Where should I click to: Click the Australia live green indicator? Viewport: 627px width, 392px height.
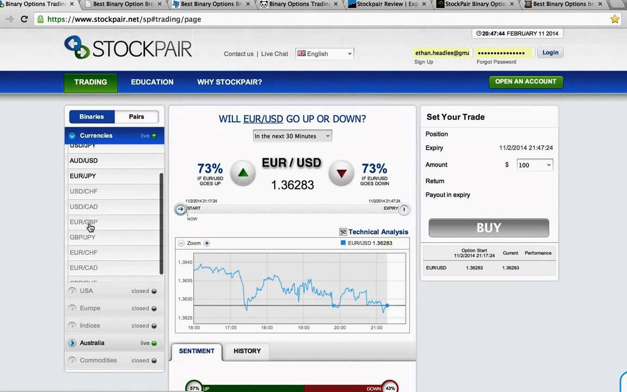click(x=155, y=343)
